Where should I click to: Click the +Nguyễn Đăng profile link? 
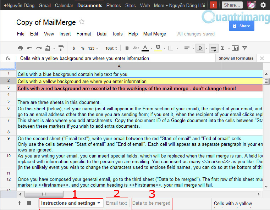(19, 6)
